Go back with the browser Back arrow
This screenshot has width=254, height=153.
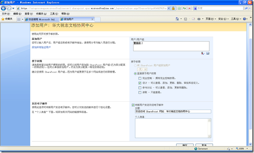tap(3, 8)
